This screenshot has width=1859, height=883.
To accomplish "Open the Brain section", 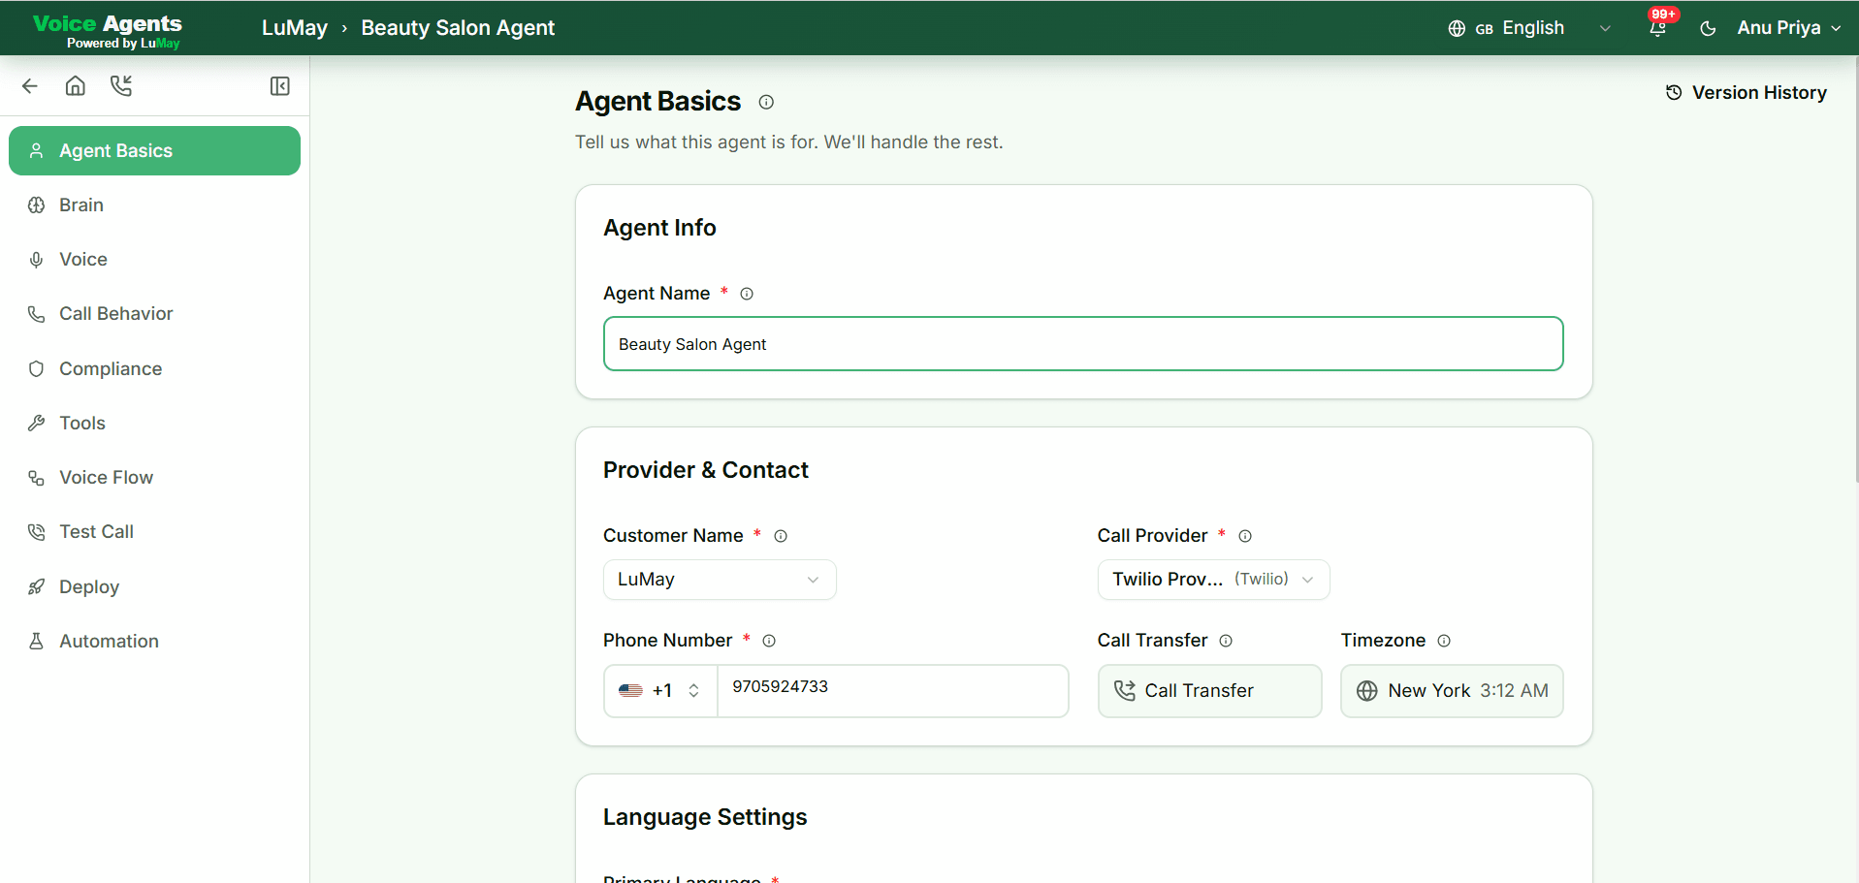I will pyautogui.click(x=154, y=205).
